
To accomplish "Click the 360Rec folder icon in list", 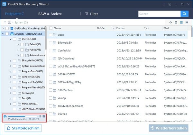I will click(54, 114).
